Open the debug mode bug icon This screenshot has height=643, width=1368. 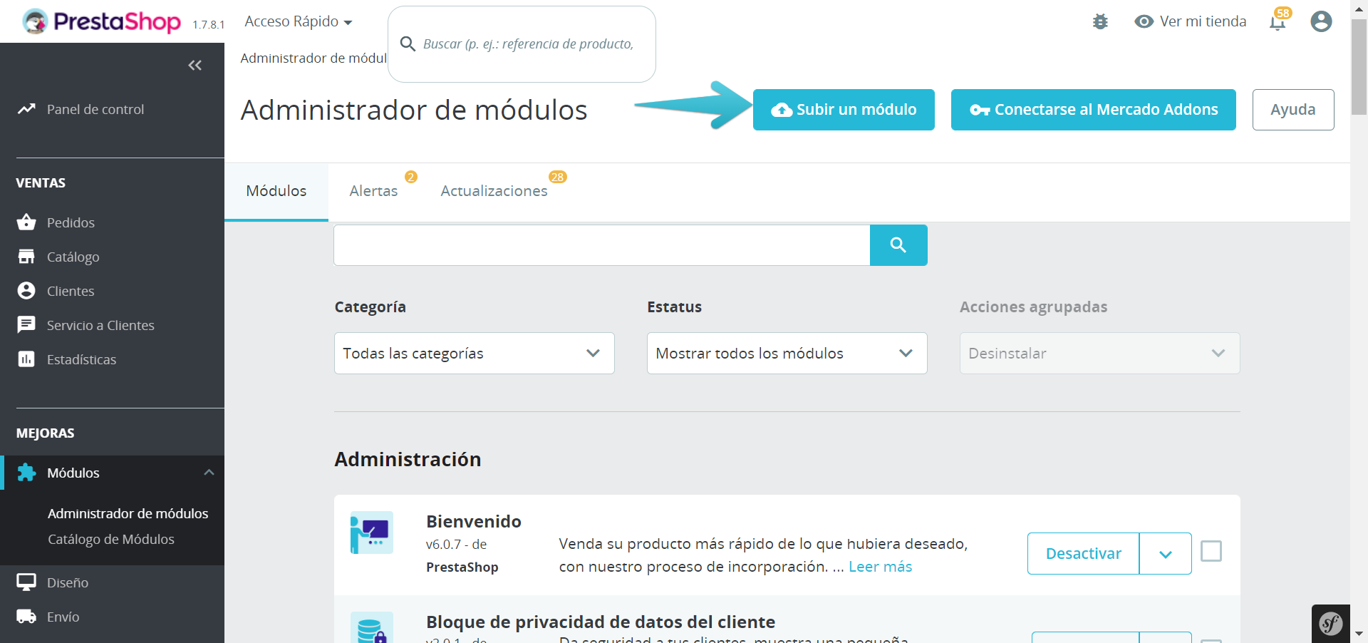(1100, 21)
